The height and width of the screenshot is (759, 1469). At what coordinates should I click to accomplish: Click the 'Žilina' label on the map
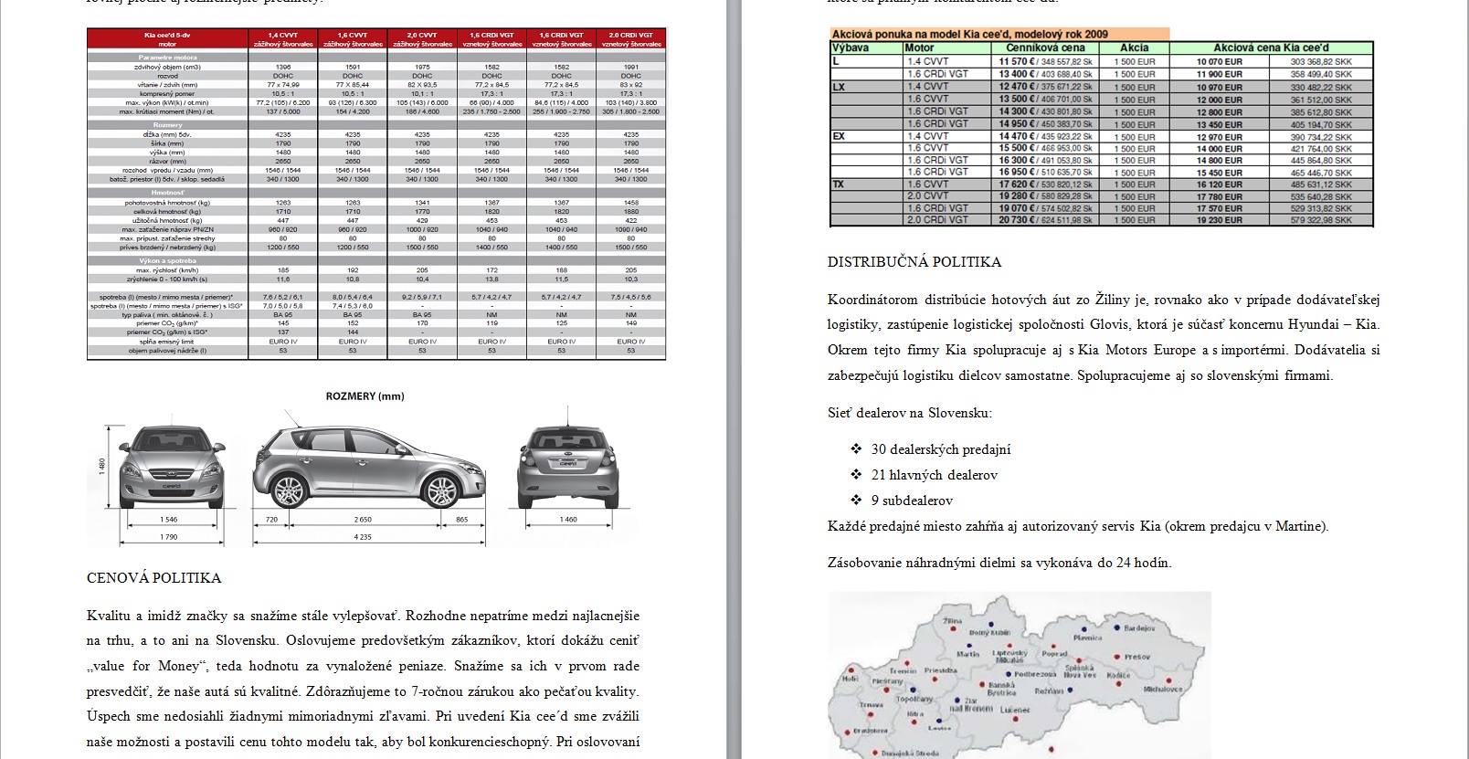click(x=953, y=621)
